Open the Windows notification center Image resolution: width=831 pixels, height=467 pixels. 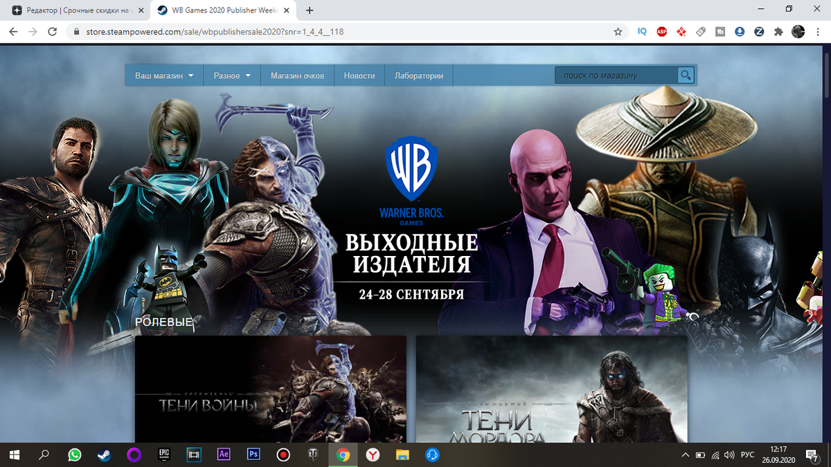point(813,455)
